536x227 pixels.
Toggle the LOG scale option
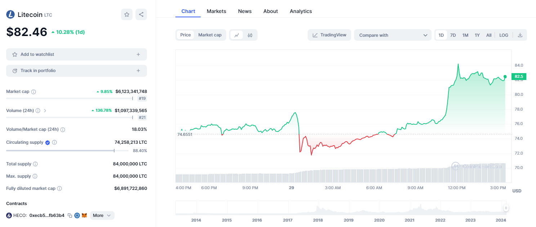coord(504,35)
